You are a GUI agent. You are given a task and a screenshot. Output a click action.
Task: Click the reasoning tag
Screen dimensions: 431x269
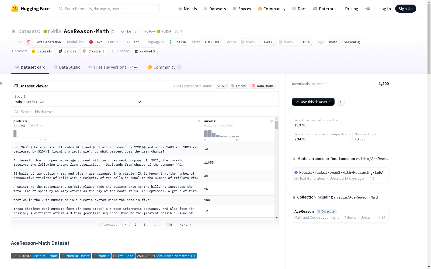[352, 42]
